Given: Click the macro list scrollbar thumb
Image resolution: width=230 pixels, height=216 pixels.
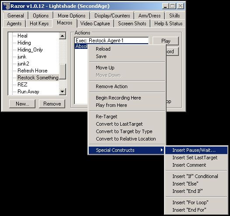Looking at the screenshot, I should (x=63, y=72).
